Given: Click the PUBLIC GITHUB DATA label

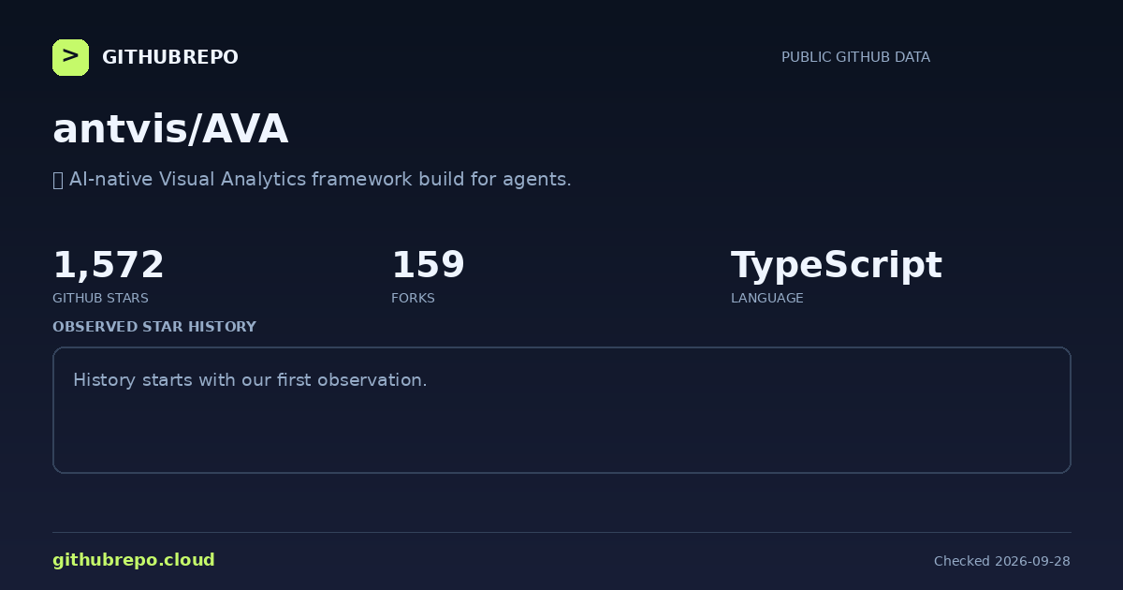Looking at the screenshot, I should tap(855, 57).
